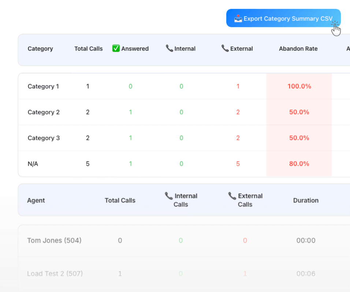Sort by the Total Calls column header

(89, 48)
